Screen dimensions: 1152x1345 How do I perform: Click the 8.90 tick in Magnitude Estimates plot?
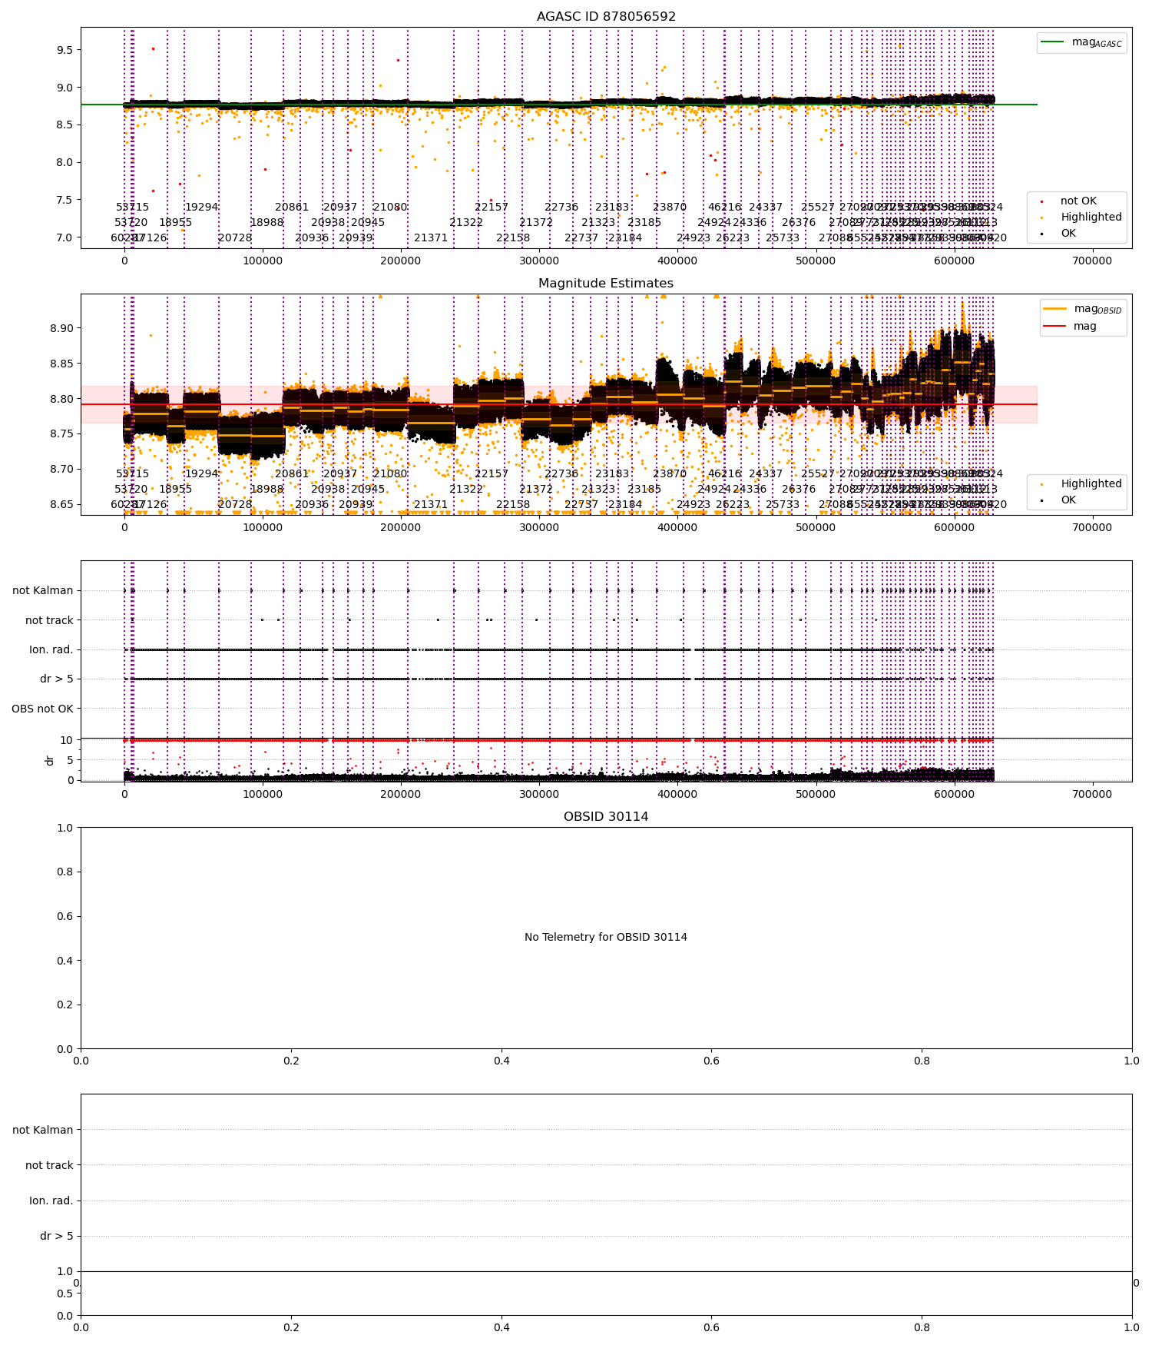pyautogui.click(x=61, y=328)
